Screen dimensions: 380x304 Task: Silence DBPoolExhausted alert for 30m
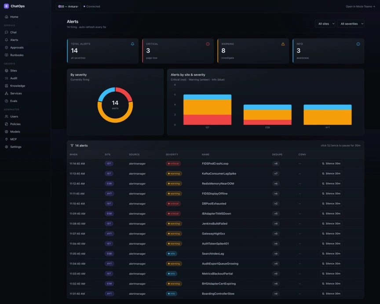[x=331, y=204]
